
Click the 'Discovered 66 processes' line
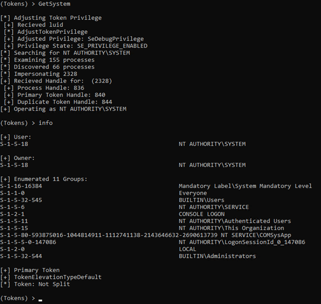click(x=47, y=67)
